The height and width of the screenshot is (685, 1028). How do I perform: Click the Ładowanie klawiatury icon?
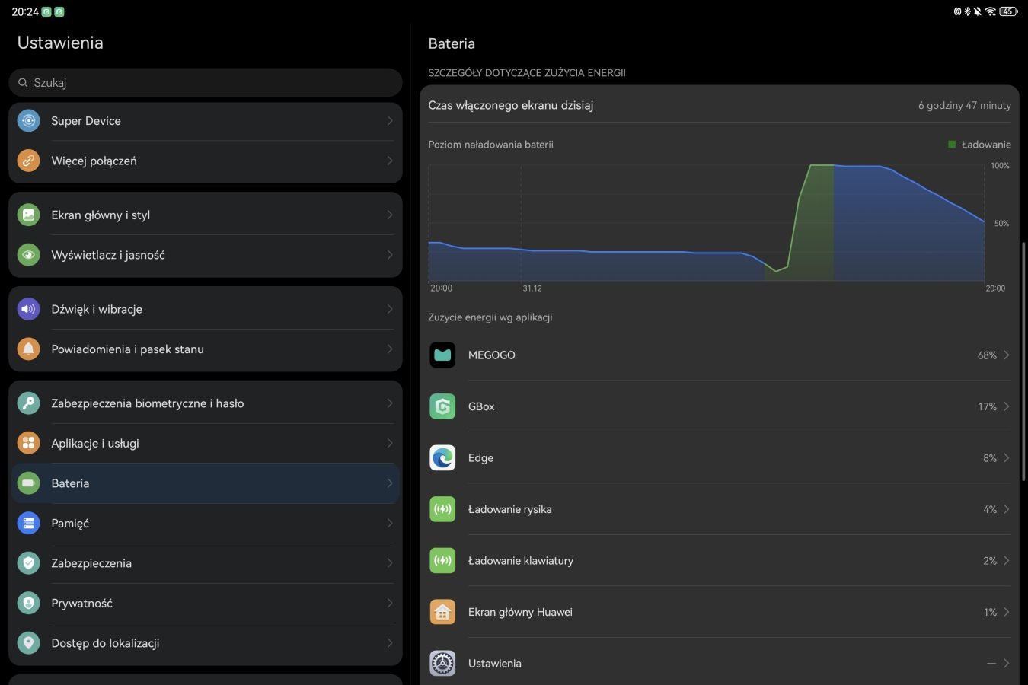coord(442,560)
